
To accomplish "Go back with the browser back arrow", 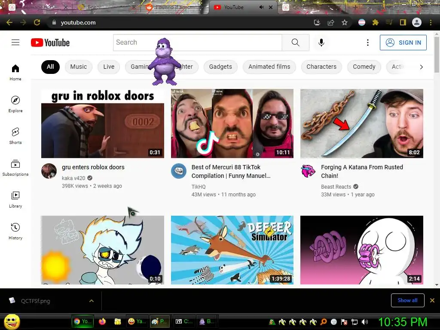I will tap(9, 22).
